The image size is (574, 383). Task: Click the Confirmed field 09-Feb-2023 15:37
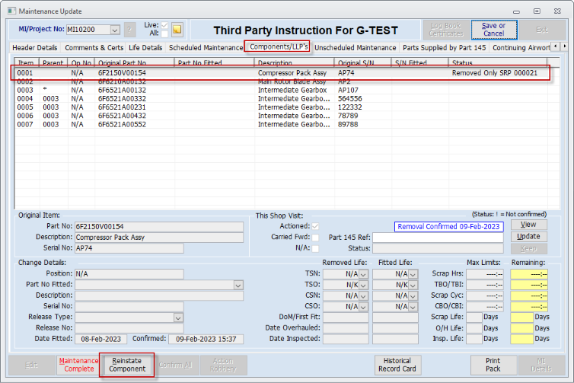[206, 339]
